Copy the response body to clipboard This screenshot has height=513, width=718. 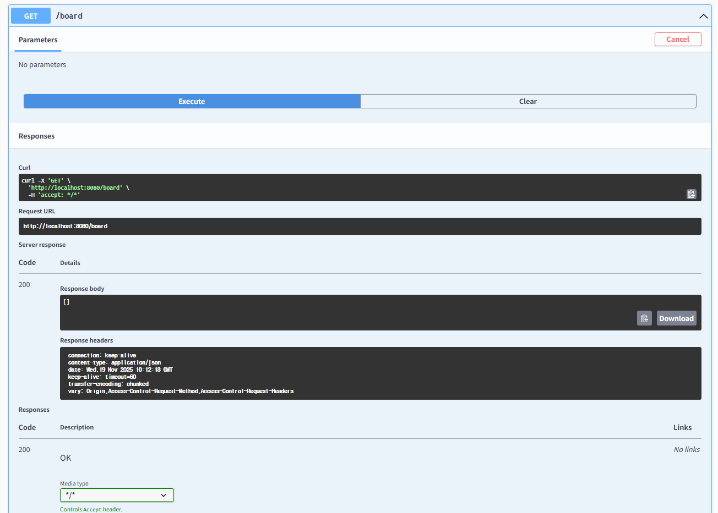coord(644,318)
